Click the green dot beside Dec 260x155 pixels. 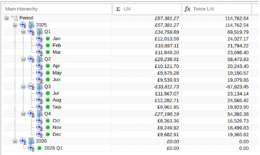48,134
